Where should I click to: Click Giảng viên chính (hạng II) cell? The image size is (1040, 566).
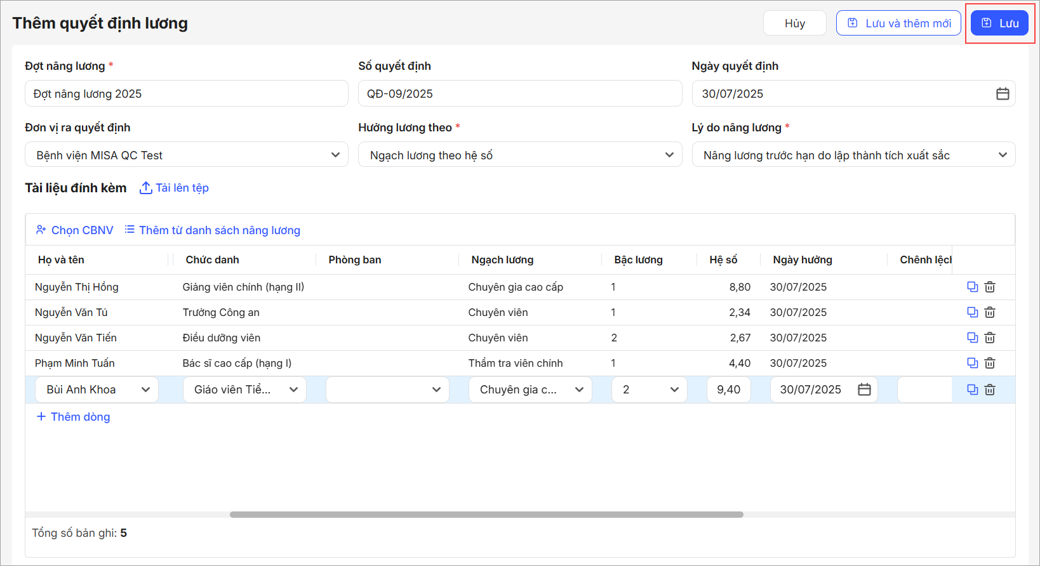tap(243, 287)
